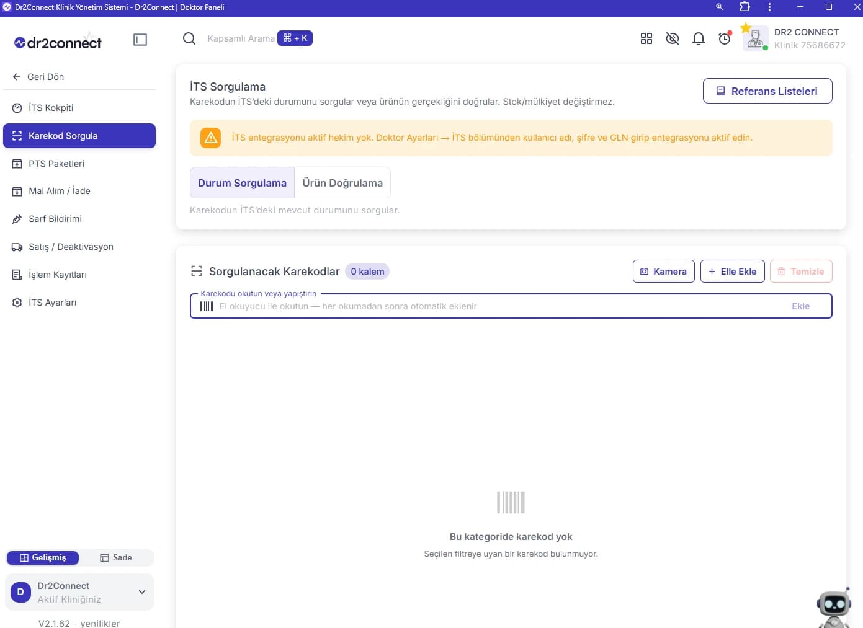Image resolution: width=863 pixels, height=628 pixels.
Task: Click the scan icon beside Sorgulanacak Karekodlar
Action: click(197, 271)
